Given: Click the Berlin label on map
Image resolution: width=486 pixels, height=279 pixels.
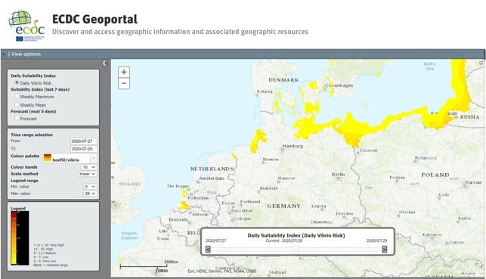Looking at the screenshot, I should (x=338, y=175).
